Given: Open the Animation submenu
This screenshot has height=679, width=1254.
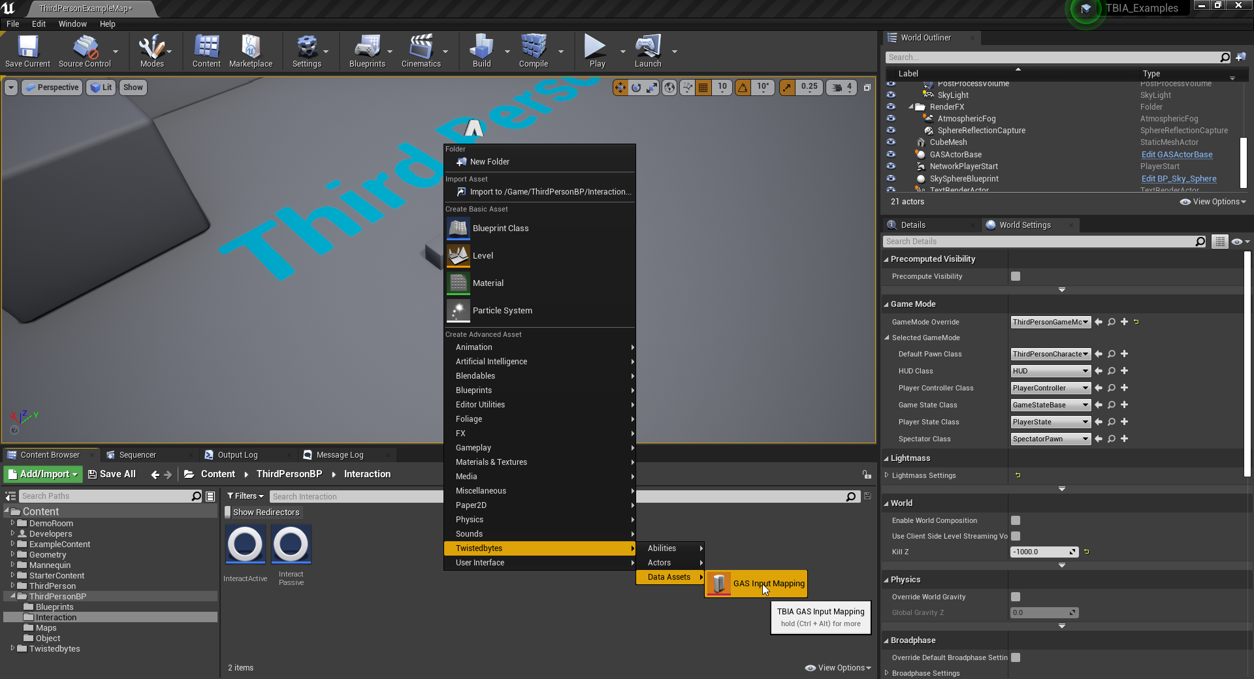Looking at the screenshot, I should coord(539,347).
